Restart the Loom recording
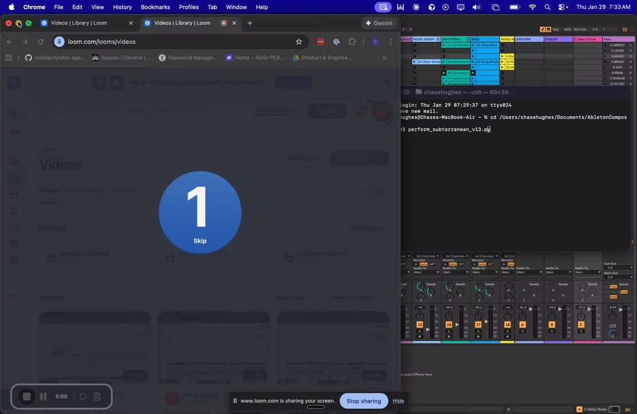Viewport: 637px width, 414px height. 83,397
